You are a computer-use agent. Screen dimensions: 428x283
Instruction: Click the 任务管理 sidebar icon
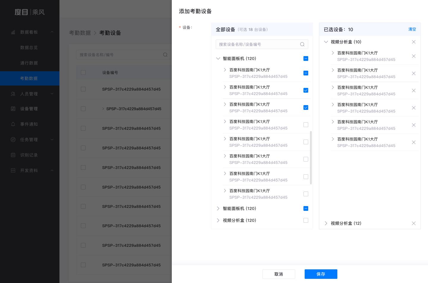13,140
